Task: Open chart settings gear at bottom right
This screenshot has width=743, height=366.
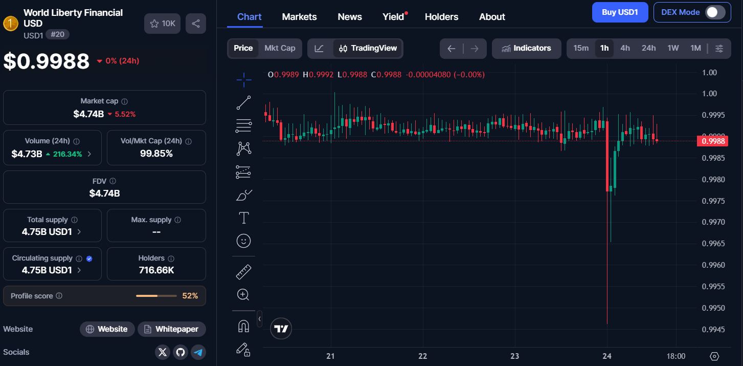Action: pos(715,356)
